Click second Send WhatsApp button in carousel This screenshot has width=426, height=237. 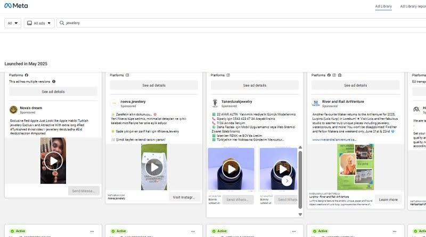[286, 200]
